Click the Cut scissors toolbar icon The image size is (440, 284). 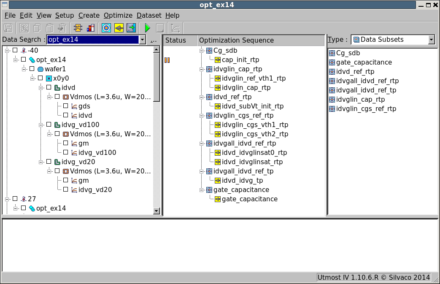(x=24, y=28)
